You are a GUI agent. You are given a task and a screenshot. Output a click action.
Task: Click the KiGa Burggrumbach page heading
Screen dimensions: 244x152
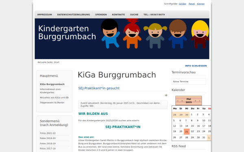coord(117,75)
